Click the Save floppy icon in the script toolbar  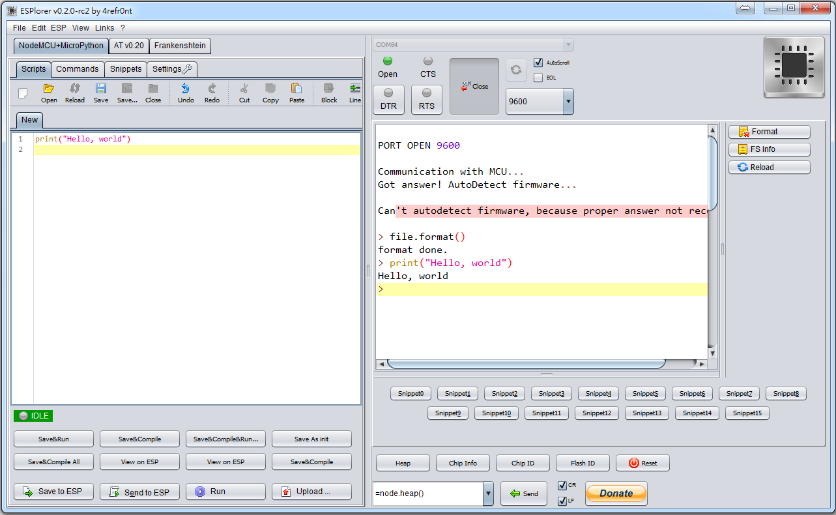pos(101,93)
